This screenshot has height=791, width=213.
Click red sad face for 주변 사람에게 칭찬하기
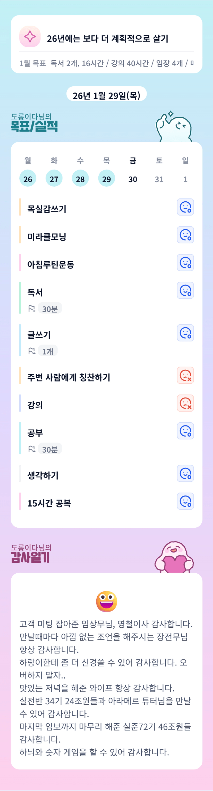tap(185, 375)
